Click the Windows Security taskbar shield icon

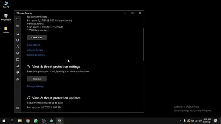pos(59,121)
